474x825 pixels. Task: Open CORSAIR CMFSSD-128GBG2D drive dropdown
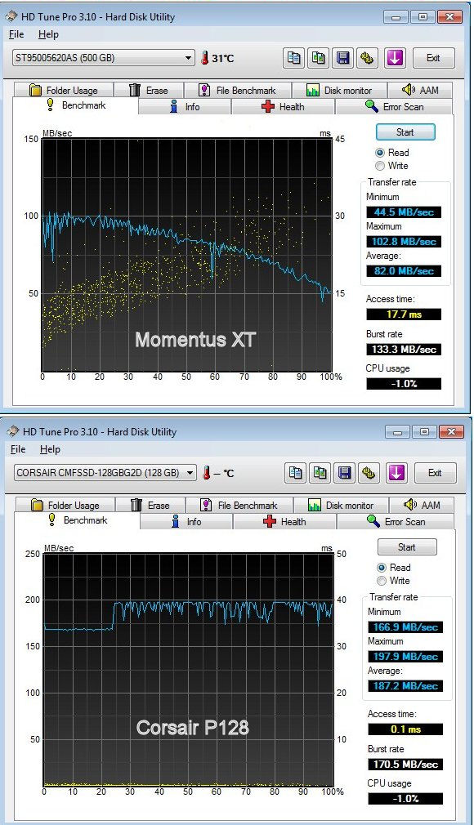(x=105, y=472)
